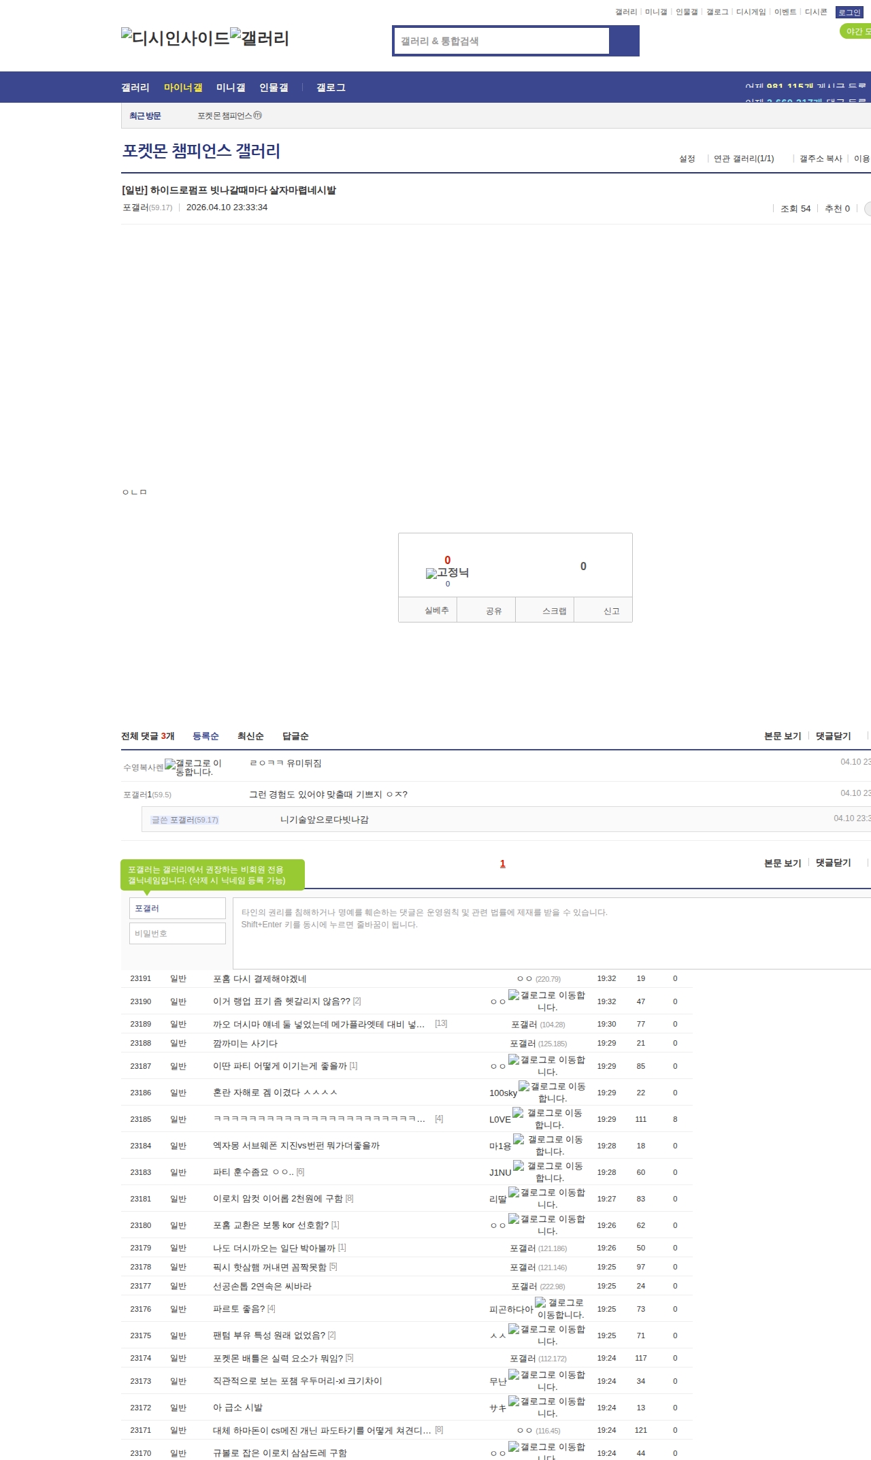Open the 설정 menu in the gallery header
Screen dimensions: 871x1460
tap(687, 159)
